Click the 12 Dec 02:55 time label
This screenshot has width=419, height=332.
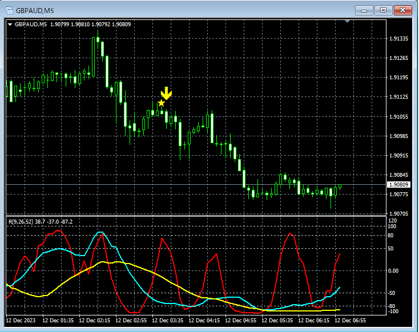[x=131, y=320]
